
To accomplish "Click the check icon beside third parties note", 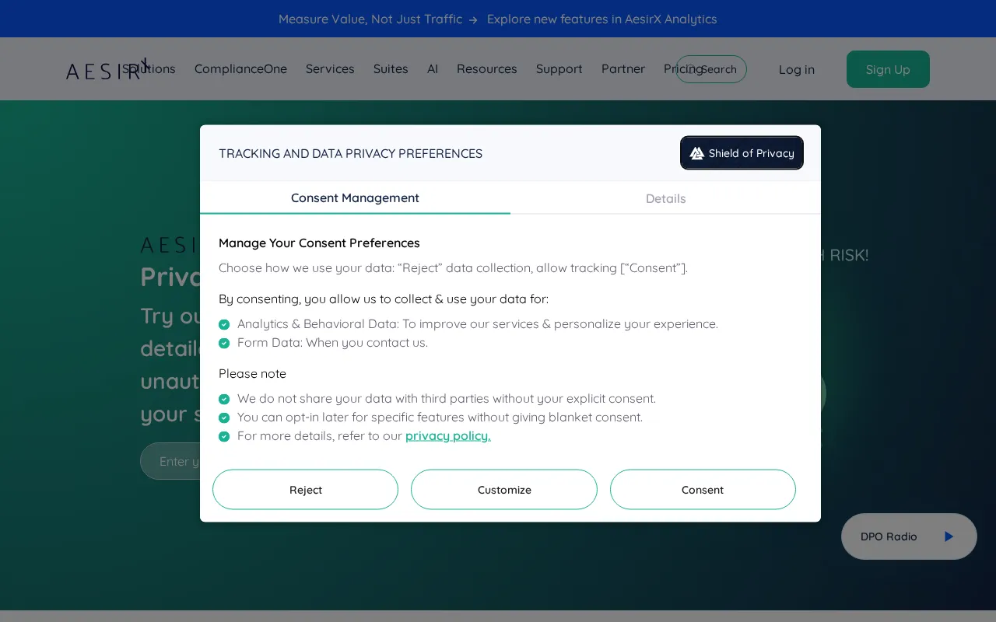I will click(x=224, y=399).
